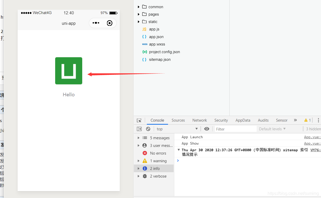Open app.json file
The image size is (321, 198).
(x=156, y=37)
